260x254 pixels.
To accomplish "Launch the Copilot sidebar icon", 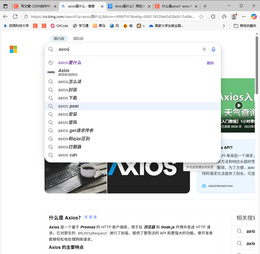I will 254,16.
